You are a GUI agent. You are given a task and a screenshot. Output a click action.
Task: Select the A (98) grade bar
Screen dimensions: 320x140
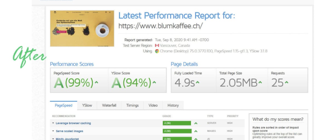point(177,131)
